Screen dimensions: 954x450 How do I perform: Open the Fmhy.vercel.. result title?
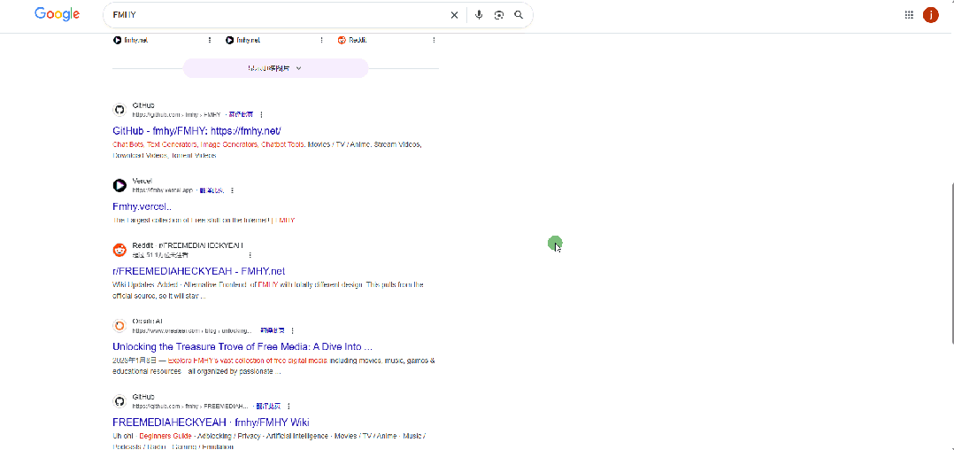[142, 206]
